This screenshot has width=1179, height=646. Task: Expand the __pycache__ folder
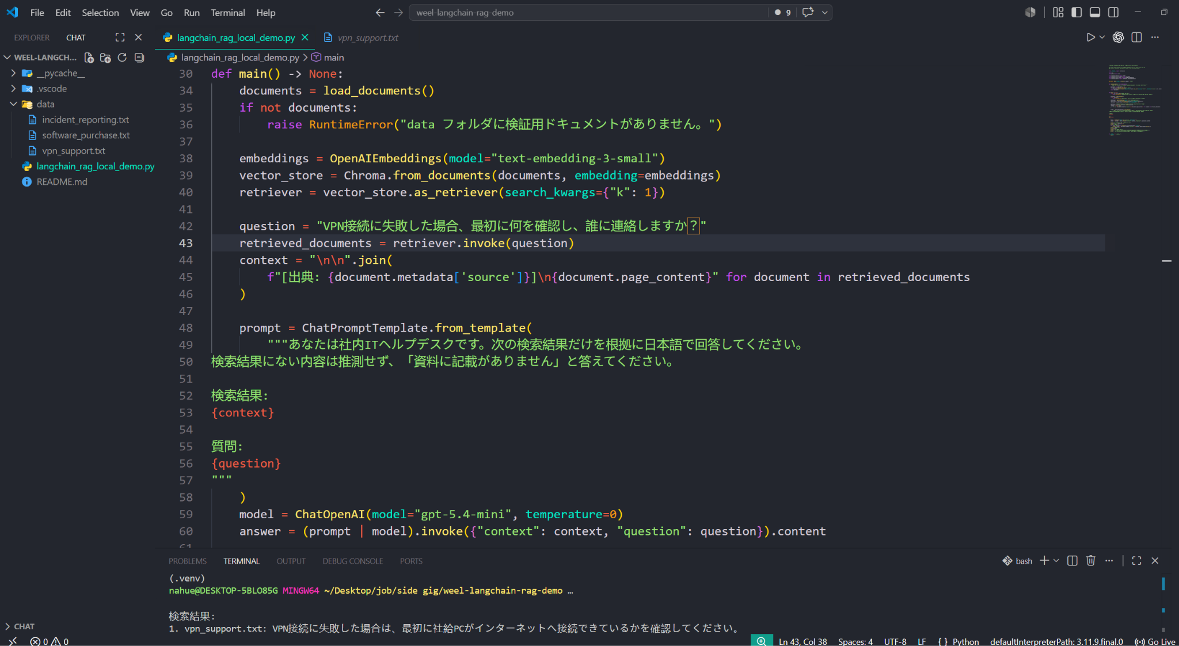(60, 73)
